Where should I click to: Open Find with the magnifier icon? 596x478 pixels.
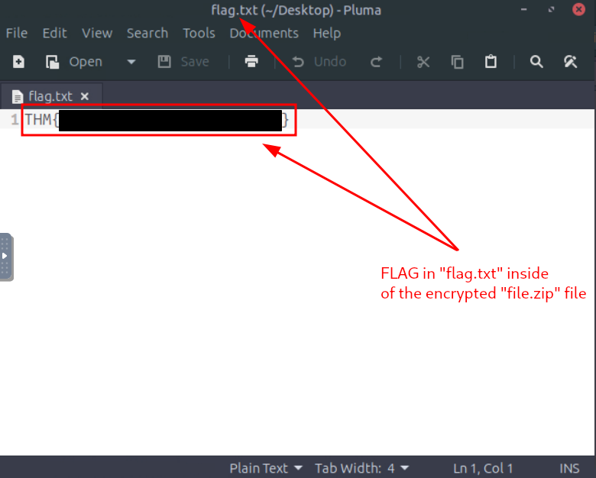point(536,62)
